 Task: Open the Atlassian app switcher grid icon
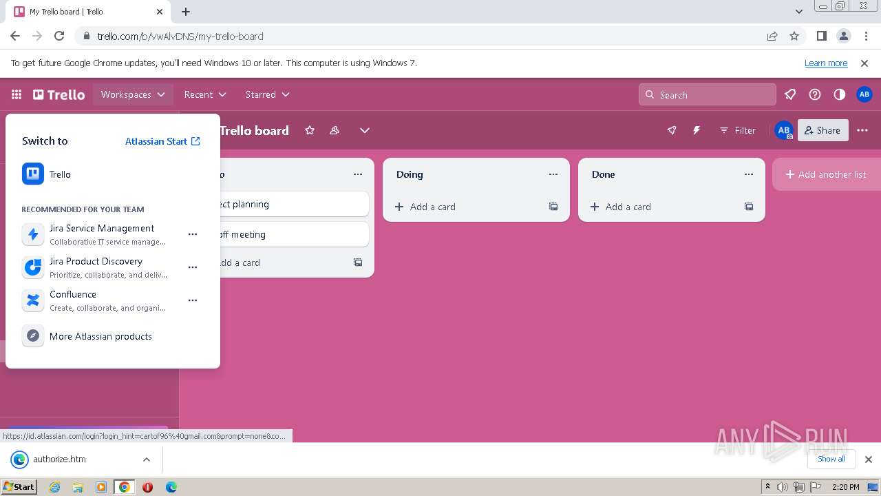17,94
